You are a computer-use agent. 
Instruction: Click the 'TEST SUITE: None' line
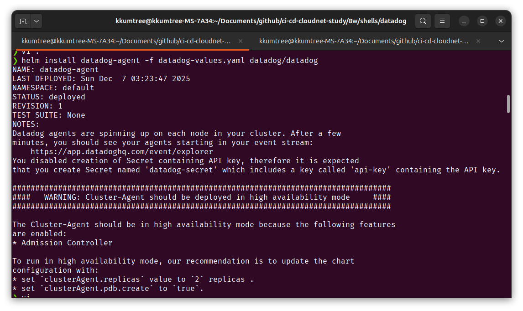pyautogui.click(x=49, y=115)
